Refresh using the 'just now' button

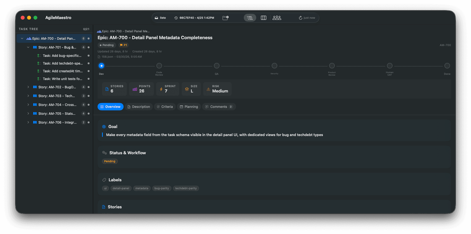pos(307,18)
